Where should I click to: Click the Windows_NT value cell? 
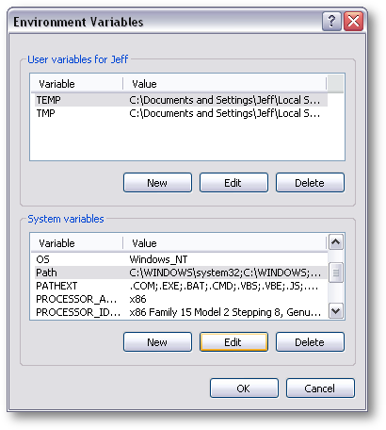(158, 259)
